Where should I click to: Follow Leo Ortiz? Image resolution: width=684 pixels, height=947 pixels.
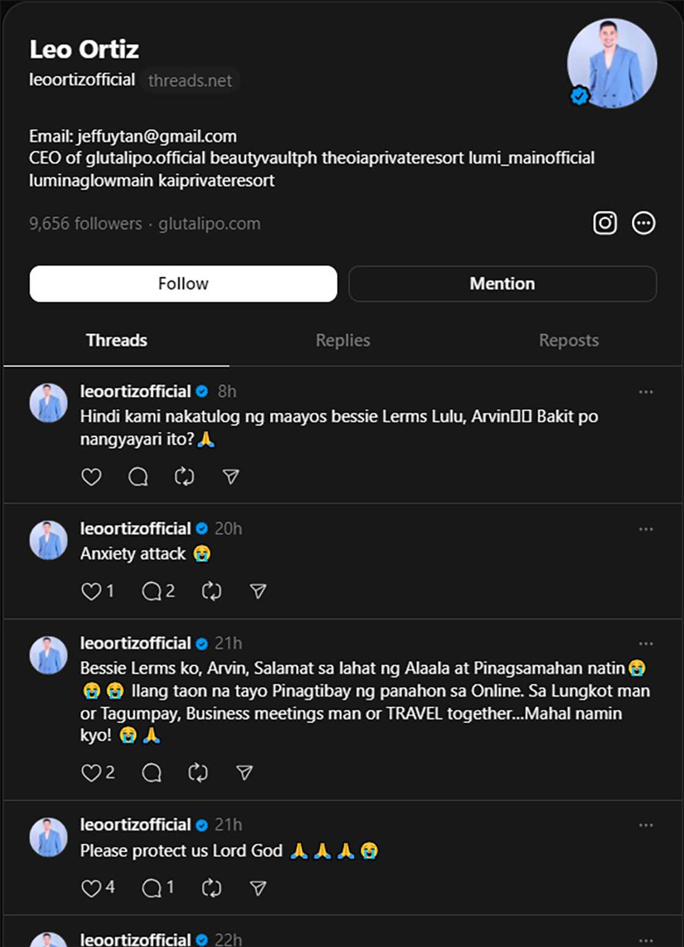(x=183, y=283)
